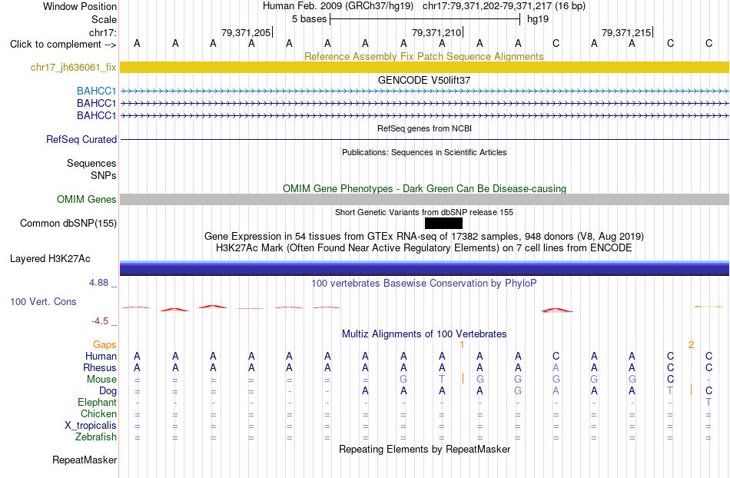The height and width of the screenshot is (478, 730).
Task: Click the light-blue BAHCC1 gene label
Action: click(96, 91)
